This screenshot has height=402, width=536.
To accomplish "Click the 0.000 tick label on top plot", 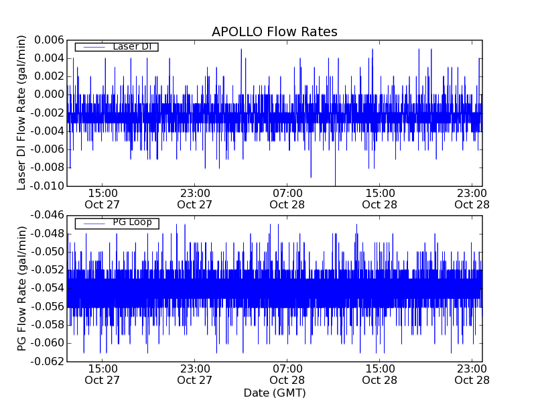I will [x=49, y=94].
